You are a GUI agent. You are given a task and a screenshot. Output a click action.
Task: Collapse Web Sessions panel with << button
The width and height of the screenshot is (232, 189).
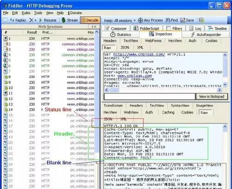(94, 26)
